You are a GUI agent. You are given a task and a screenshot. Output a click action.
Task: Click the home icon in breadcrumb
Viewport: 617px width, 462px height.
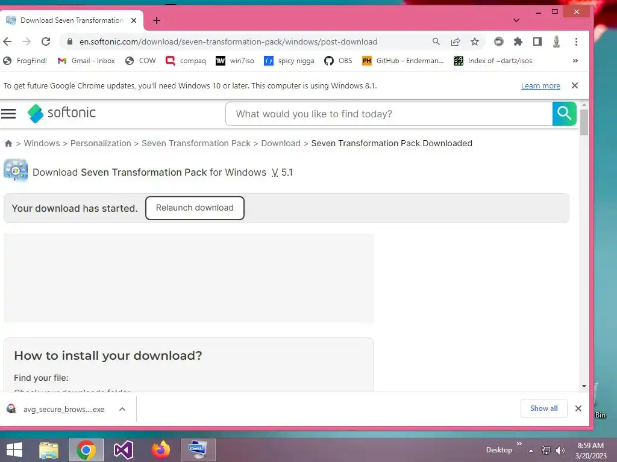(8, 143)
